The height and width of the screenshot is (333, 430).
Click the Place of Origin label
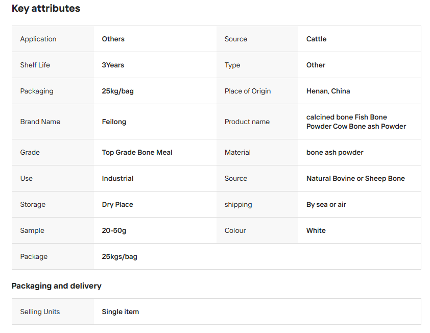coord(248,91)
